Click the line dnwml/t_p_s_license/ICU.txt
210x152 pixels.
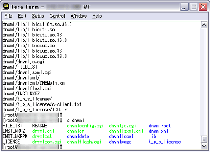[36, 110]
